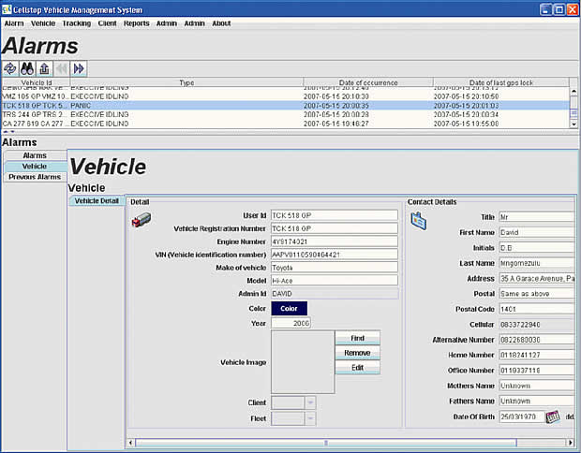
Task: Click the Mothers Name field
Action: [537, 386]
